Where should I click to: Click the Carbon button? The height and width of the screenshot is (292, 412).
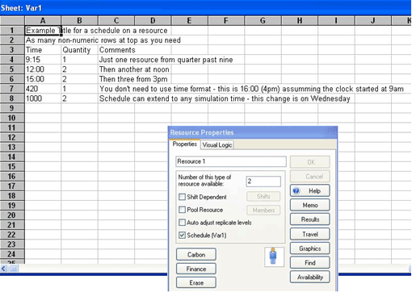point(196,254)
